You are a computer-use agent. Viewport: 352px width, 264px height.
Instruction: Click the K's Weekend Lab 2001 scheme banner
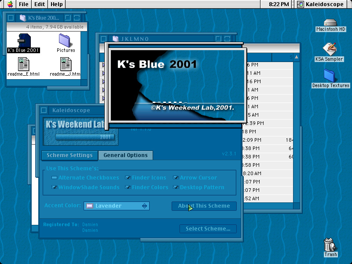tap(81, 132)
